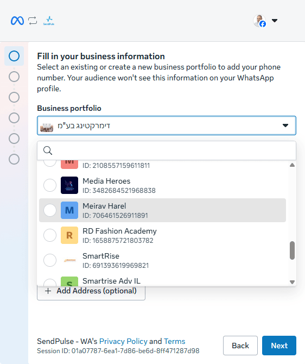This screenshot has height=364, width=305.
Task: Click the Media Heroes portfolio logo
Action: coord(69,185)
